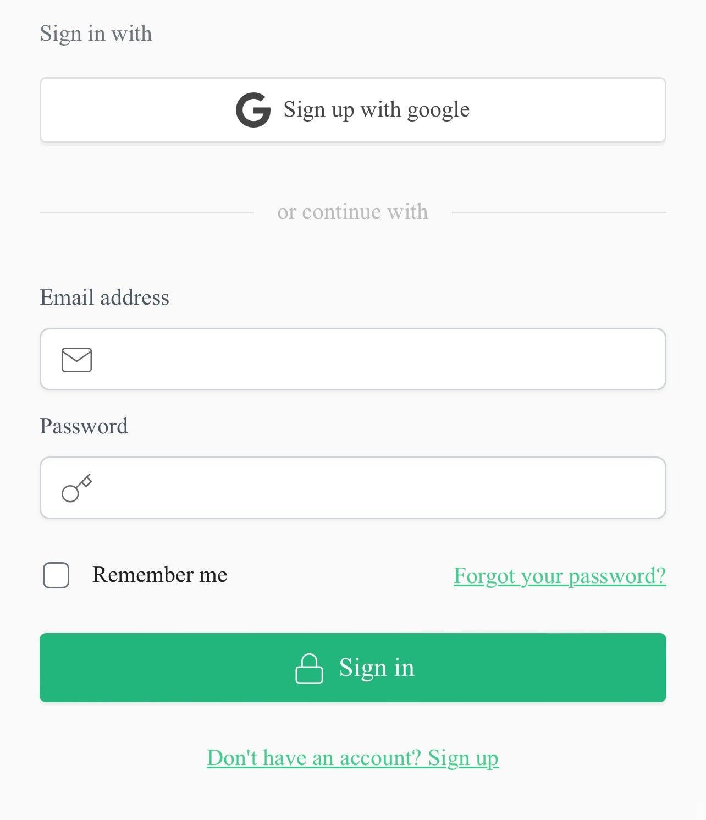Screen dimensions: 706x820
Task: Open the 'Forgot your password?' link
Action: coord(559,576)
